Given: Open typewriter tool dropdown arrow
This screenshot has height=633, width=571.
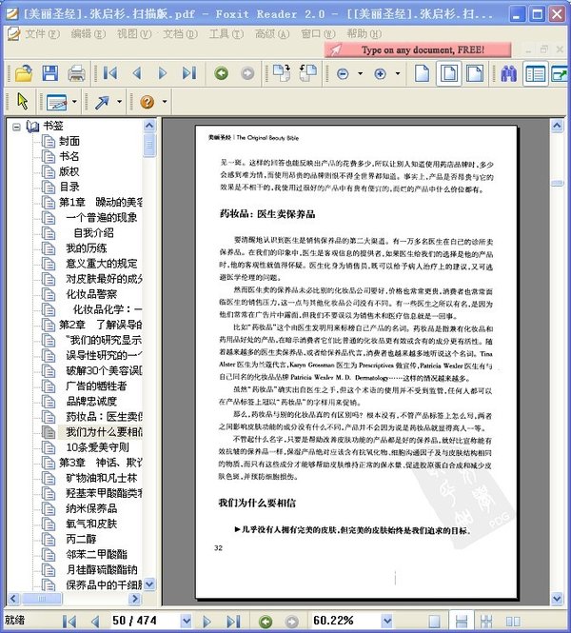Looking at the screenshot, I should 74,101.
